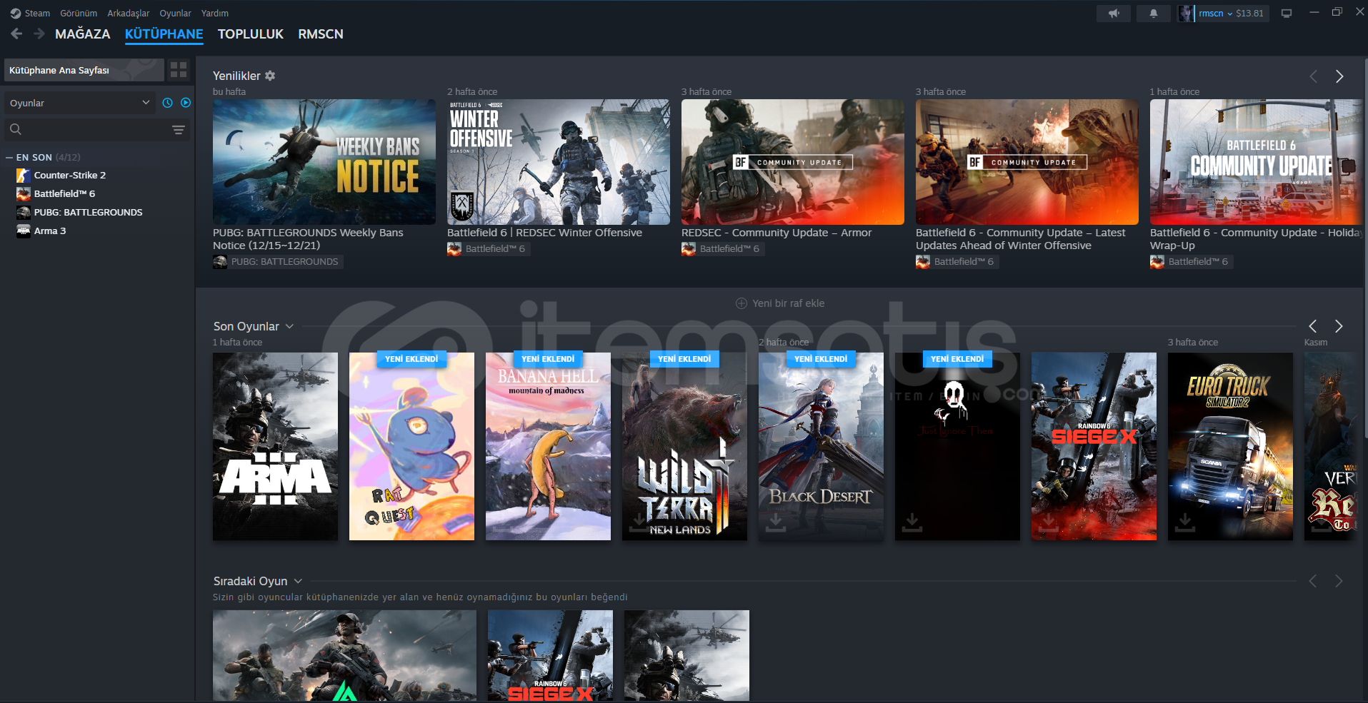The image size is (1368, 703).
Task: Click Yeni bir raf ekle
Action: click(780, 303)
